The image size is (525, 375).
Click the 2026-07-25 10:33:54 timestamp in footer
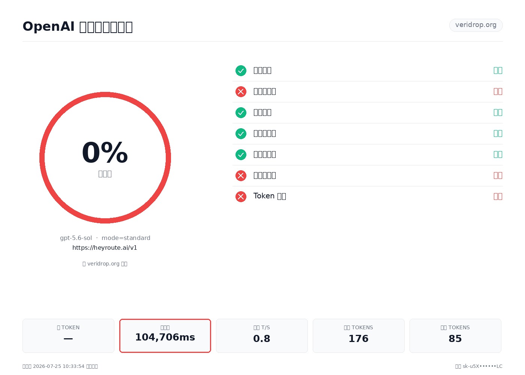click(x=59, y=366)
